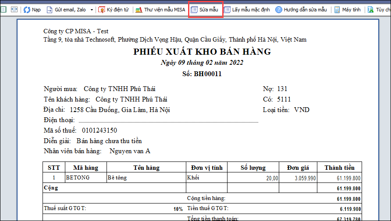391x221 pixels.
Task: Open the dropdown arrow beside Gửi email, Zalo
Action: 92,9
